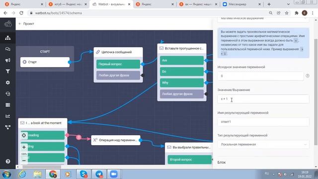The height and width of the screenshot is (179, 318).
Task: Switch to the first Яндекс tab
Action: [24, 4]
